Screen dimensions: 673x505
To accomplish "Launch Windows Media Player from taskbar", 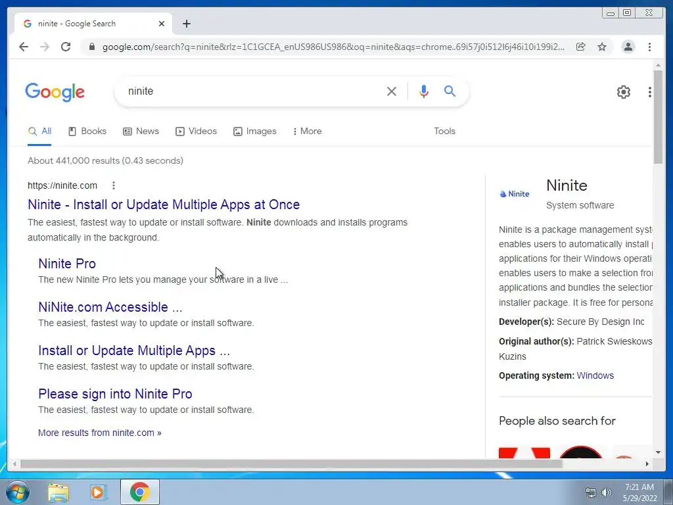I will [x=98, y=492].
